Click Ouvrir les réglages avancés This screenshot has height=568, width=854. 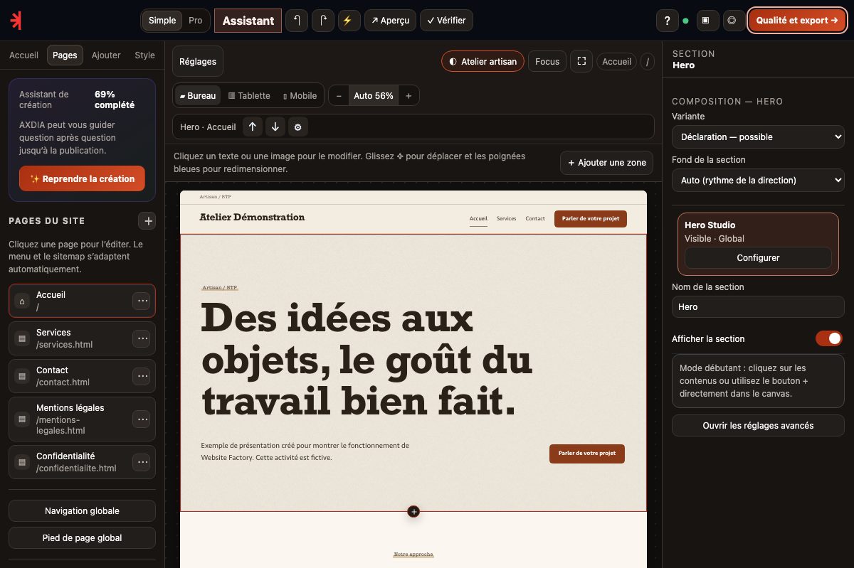[x=758, y=425]
